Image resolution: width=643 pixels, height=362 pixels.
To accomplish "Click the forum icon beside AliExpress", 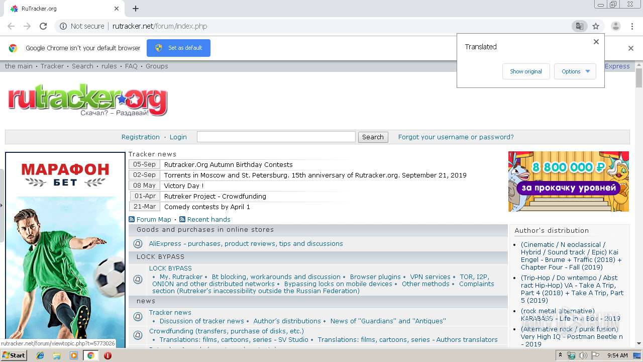I will pyautogui.click(x=138, y=243).
